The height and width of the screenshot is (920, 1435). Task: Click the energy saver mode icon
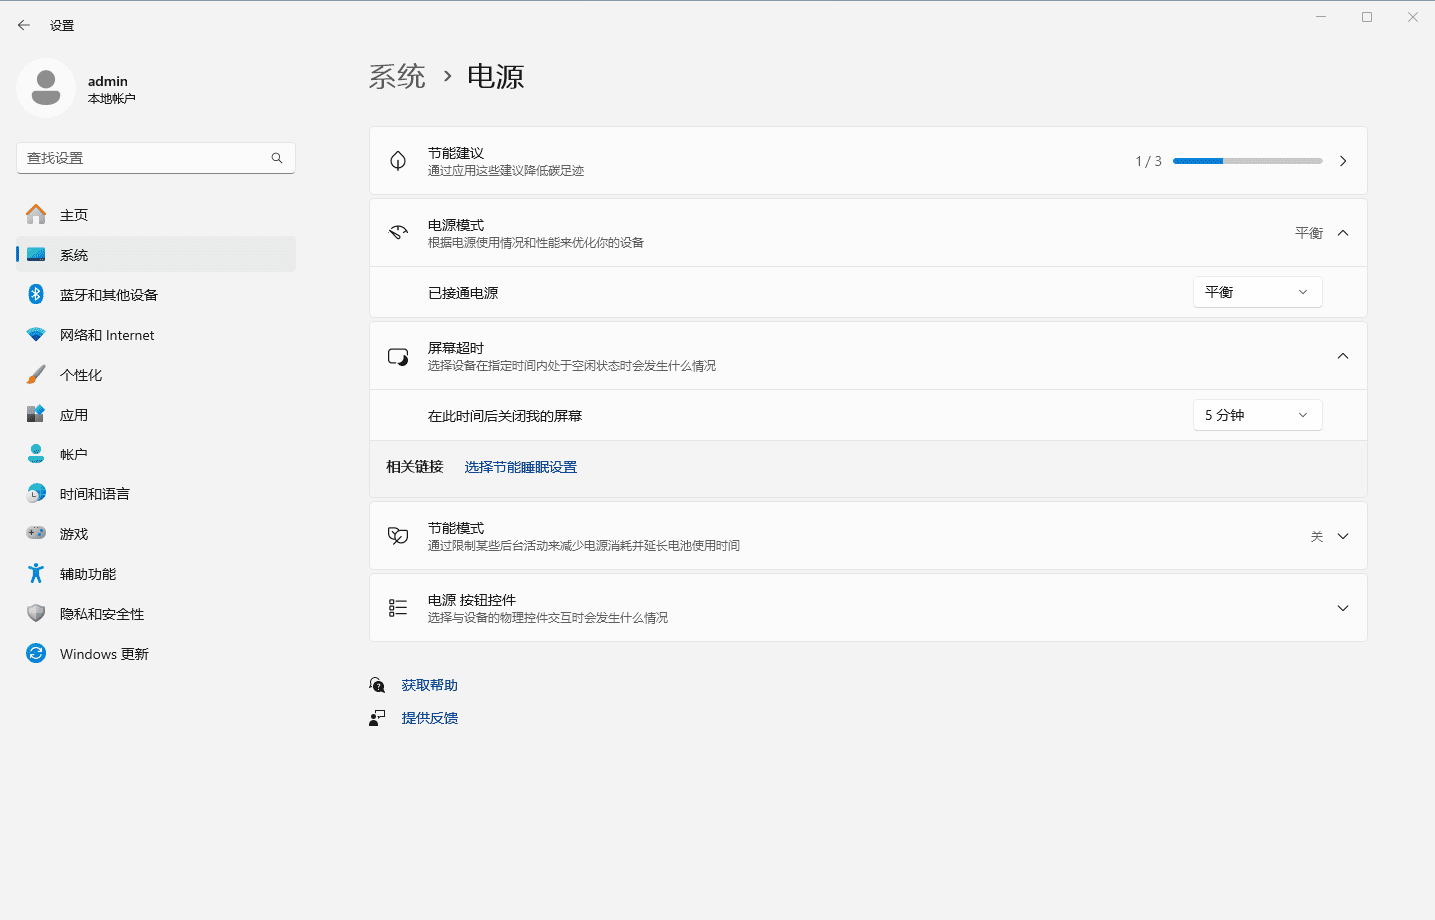click(398, 536)
